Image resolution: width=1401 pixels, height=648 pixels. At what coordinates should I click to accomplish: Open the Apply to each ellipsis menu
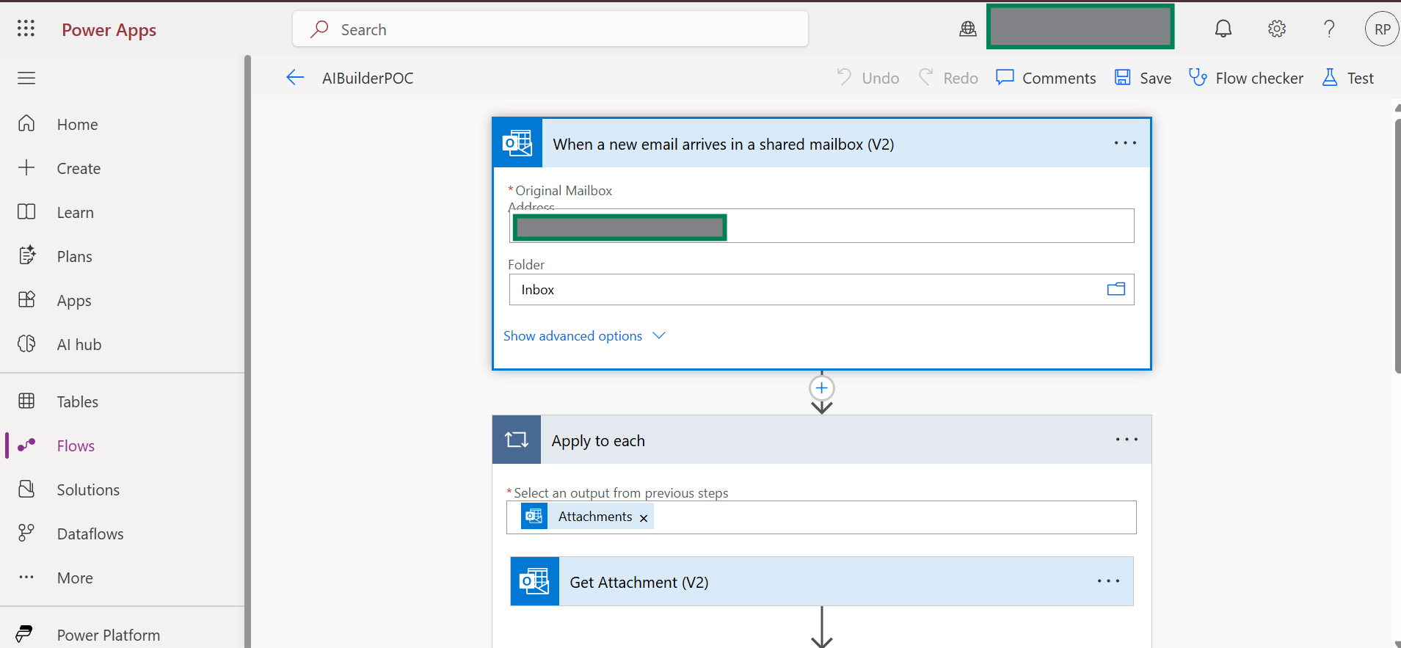click(1126, 440)
